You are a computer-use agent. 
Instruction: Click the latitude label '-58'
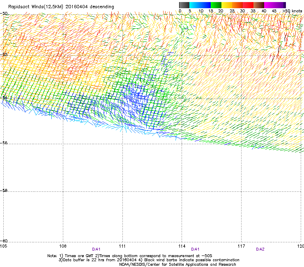[x=4, y=191]
